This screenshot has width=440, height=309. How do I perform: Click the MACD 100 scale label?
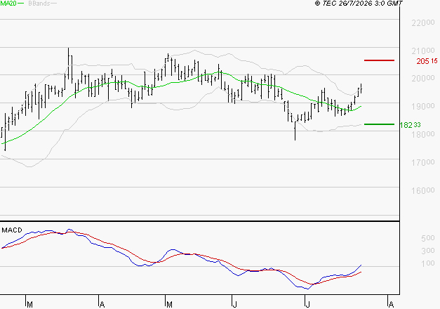pos(428,263)
